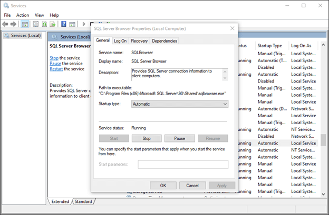Click the Running service status text in dialog

[139, 128]
